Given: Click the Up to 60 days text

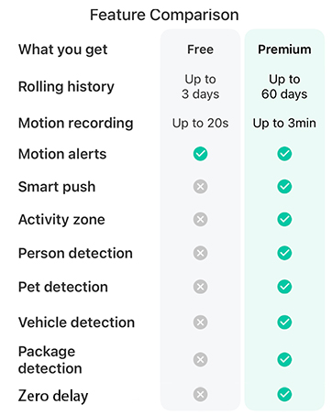Looking at the screenshot, I should [284, 87].
